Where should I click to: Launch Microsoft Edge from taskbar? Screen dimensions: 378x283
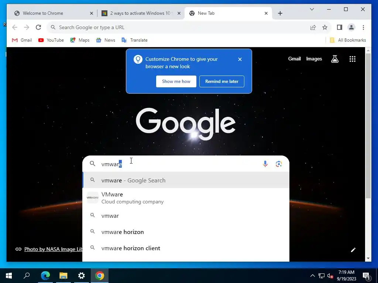[x=45, y=276]
